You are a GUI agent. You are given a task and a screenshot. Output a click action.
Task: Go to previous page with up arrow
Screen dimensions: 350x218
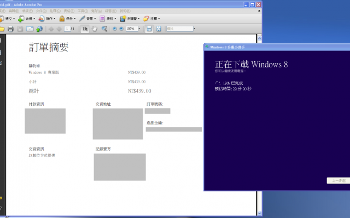pyautogui.click(x=51, y=29)
